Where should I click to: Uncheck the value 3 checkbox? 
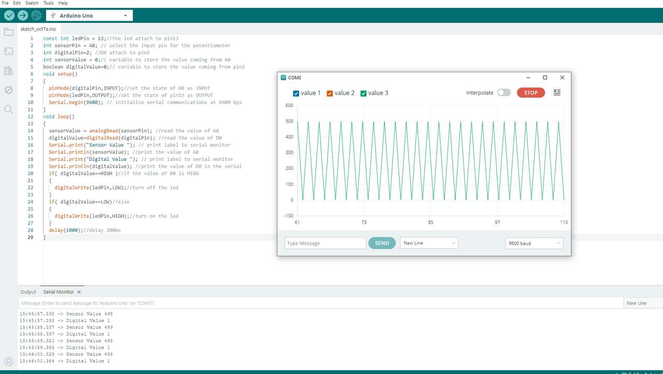[x=364, y=94]
